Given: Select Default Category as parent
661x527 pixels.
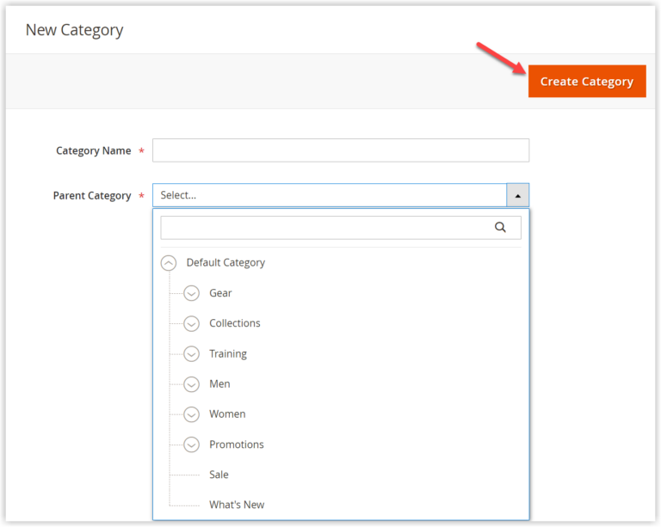Looking at the screenshot, I should (x=225, y=263).
